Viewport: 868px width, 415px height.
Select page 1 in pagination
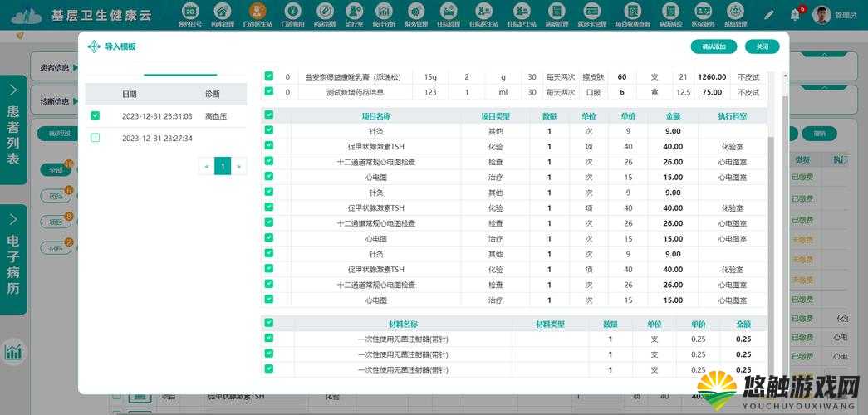(x=223, y=166)
